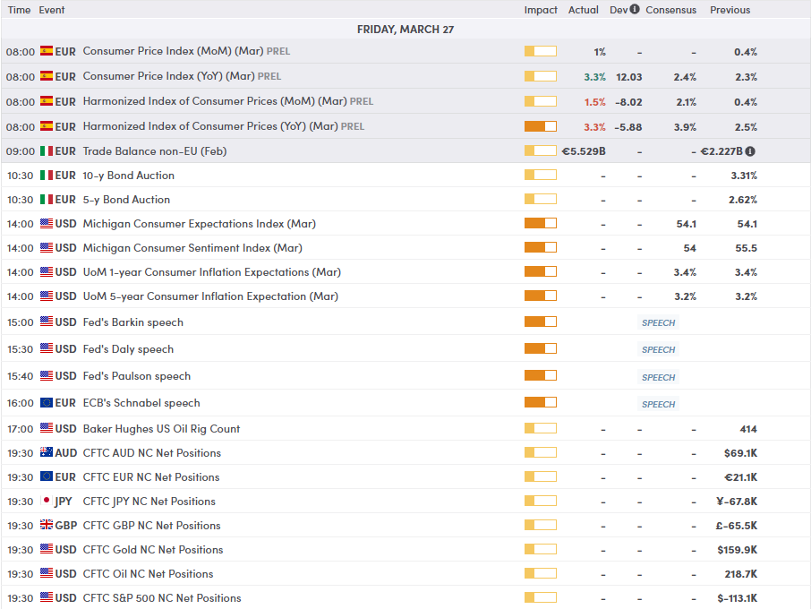
Task: Open 5-y Bond Auction event
Action: point(126,199)
